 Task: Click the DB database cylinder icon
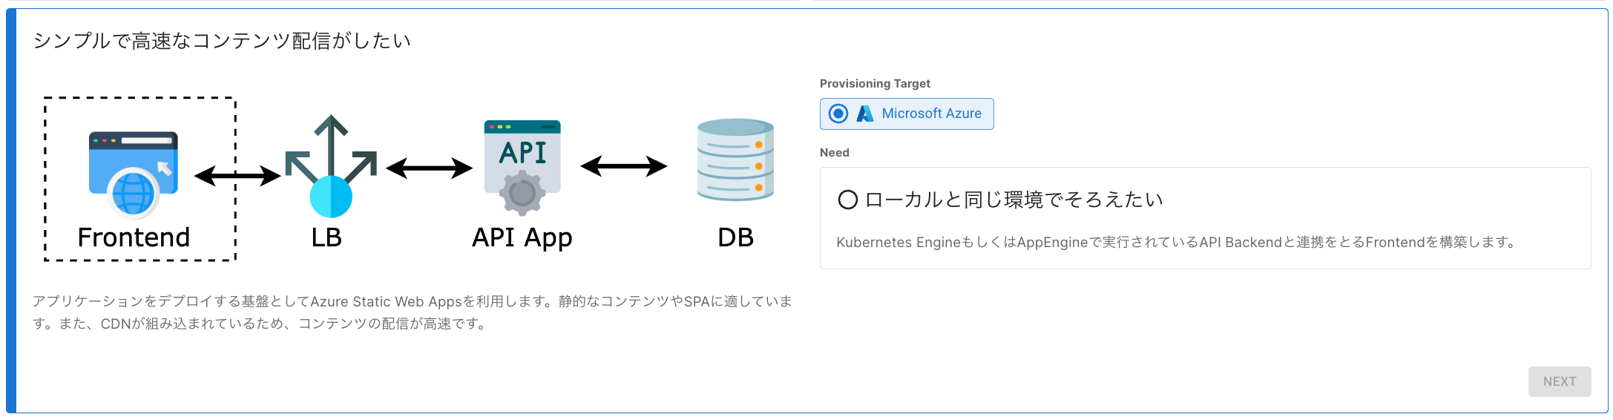[x=735, y=160]
